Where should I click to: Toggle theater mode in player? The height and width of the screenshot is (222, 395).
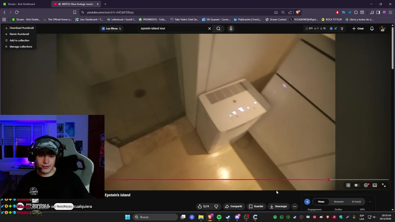click(x=375, y=185)
